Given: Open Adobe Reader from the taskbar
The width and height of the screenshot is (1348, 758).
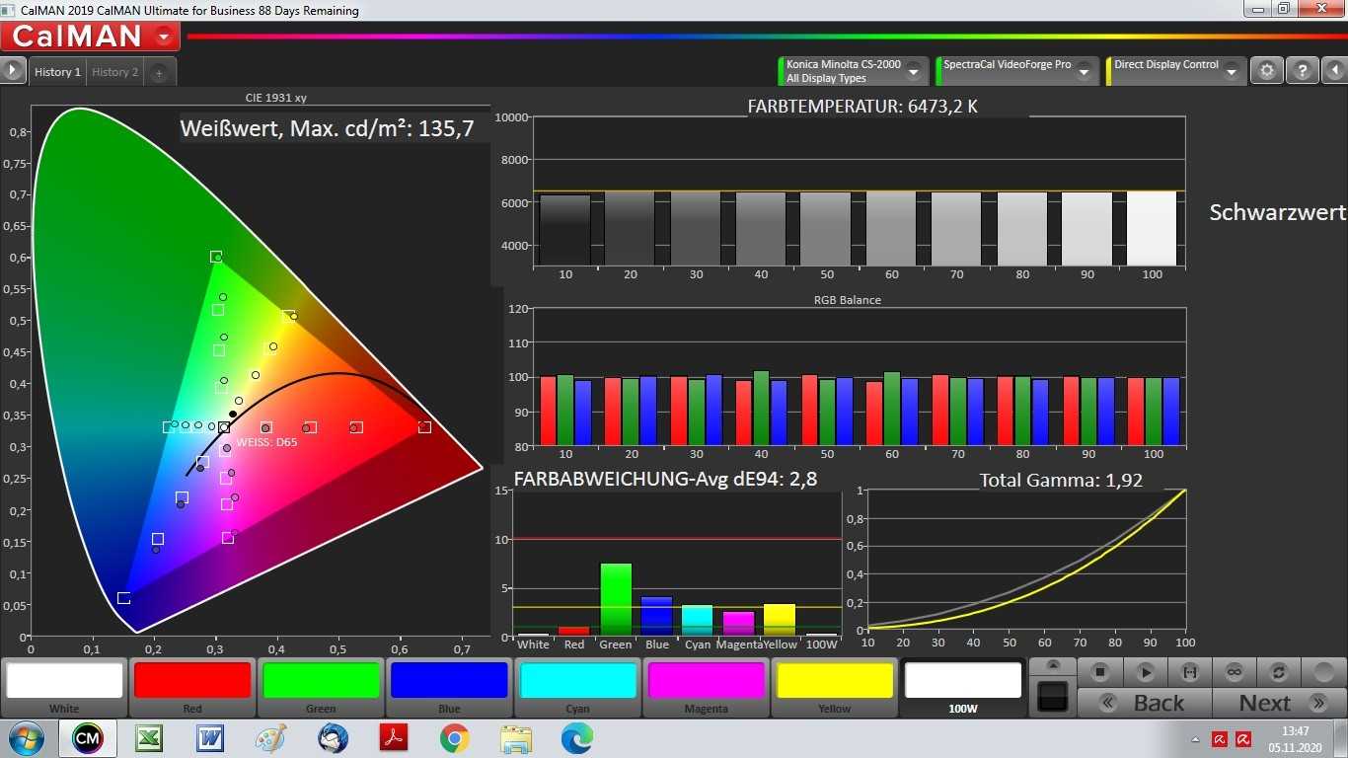Looking at the screenshot, I should [393, 738].
